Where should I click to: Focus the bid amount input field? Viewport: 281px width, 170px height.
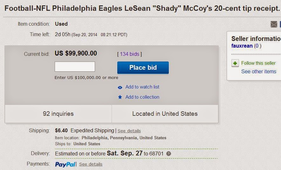75,67
